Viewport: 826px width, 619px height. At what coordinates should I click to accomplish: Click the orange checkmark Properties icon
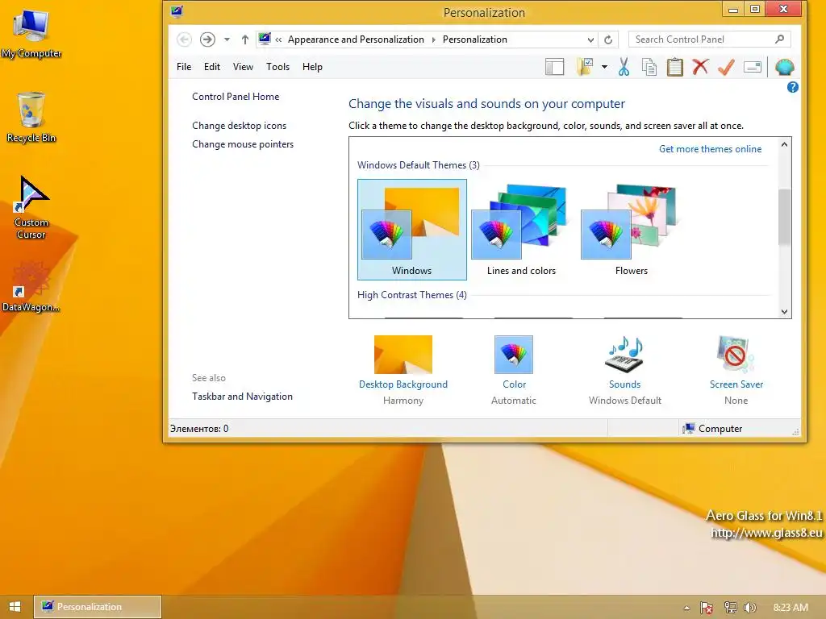click(x=726, y=67)
